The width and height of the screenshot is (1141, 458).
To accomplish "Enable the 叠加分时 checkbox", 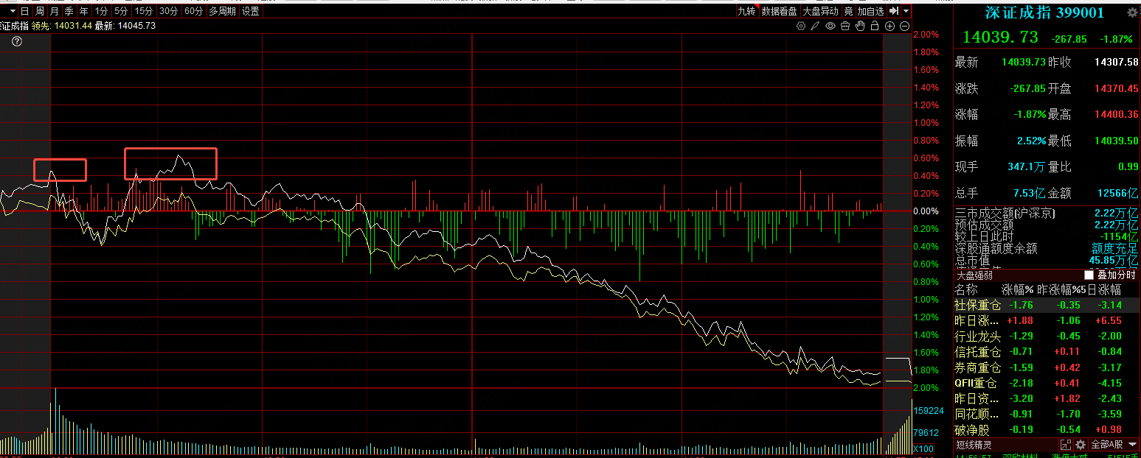I will 1089,275.
